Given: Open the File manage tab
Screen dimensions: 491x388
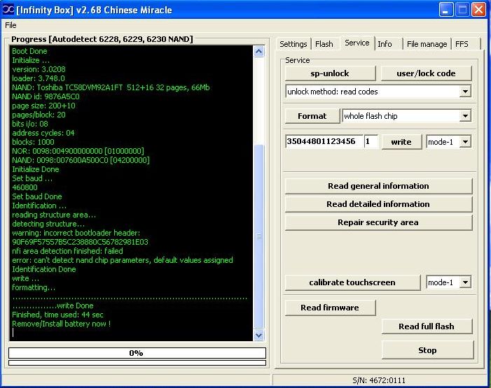Looking at the screenshot, I should coord(427,44).
